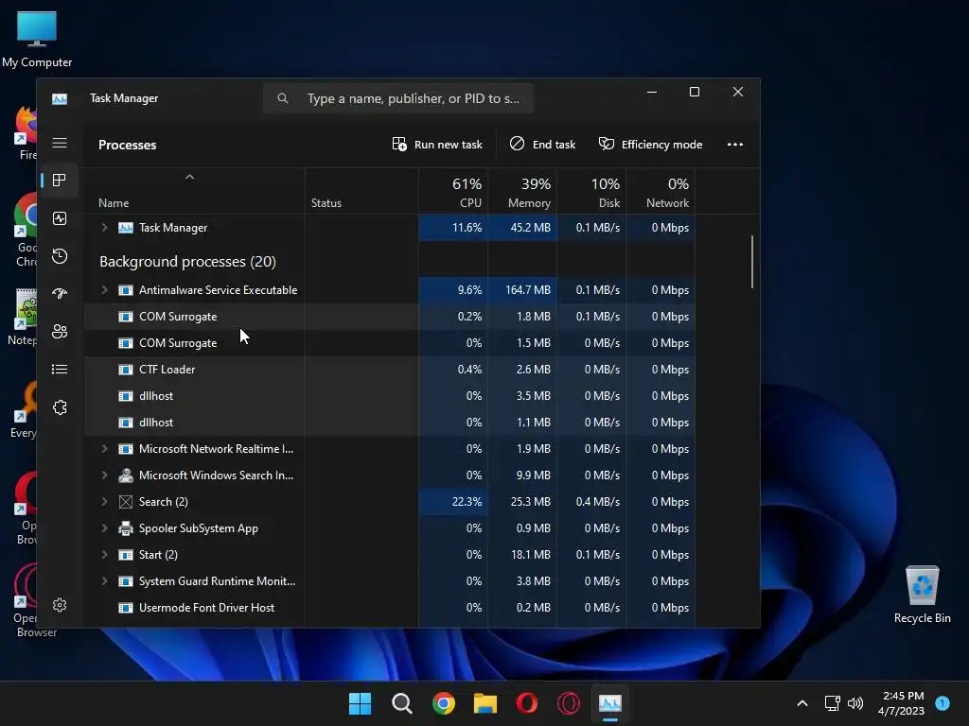
Task: Expand the Task Manager process row
Action: click(104, 228)
